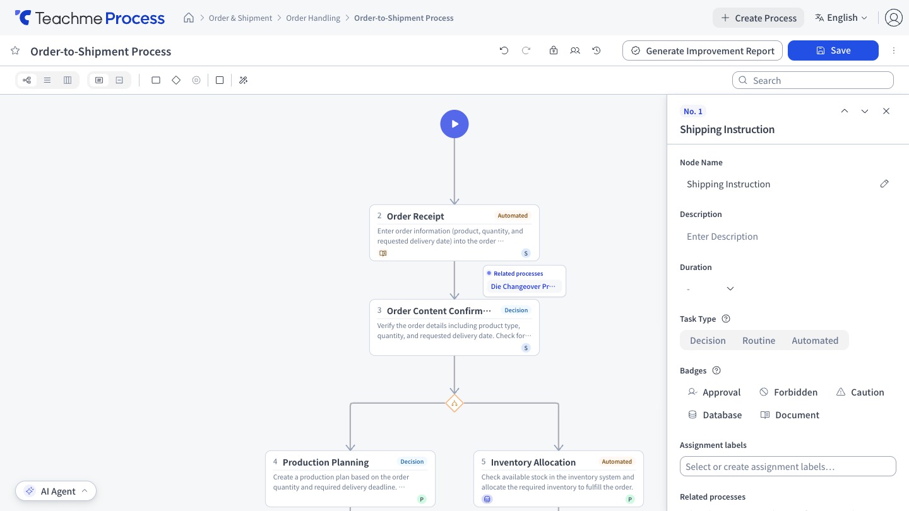Star the Order-to-Shipment Process as favorite

tap(15, 50)
